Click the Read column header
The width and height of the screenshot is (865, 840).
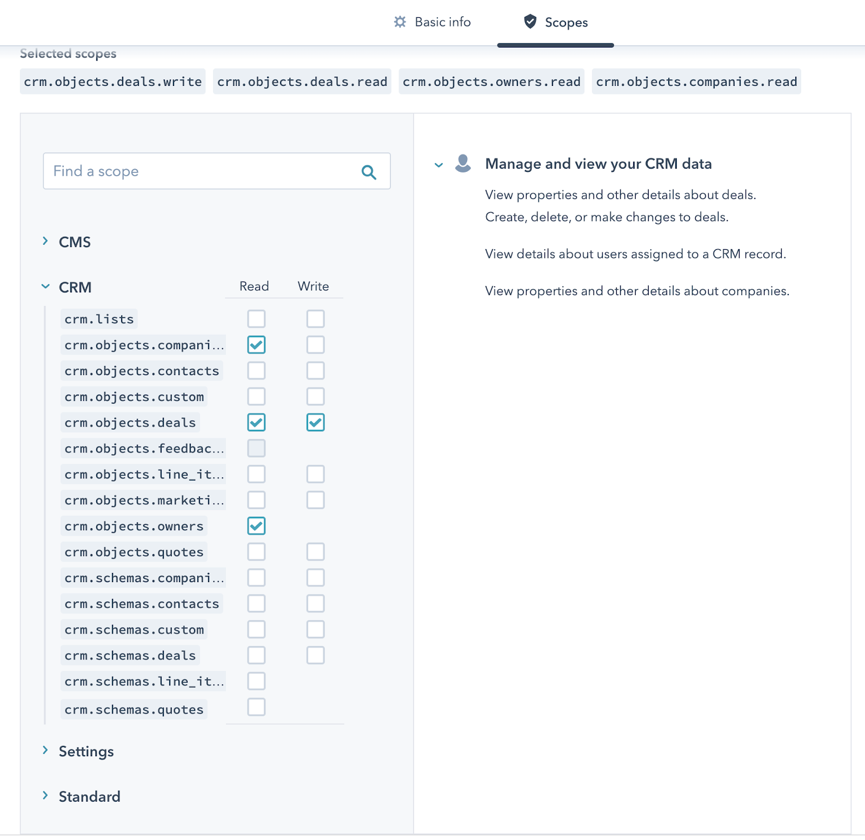[254, 286]
